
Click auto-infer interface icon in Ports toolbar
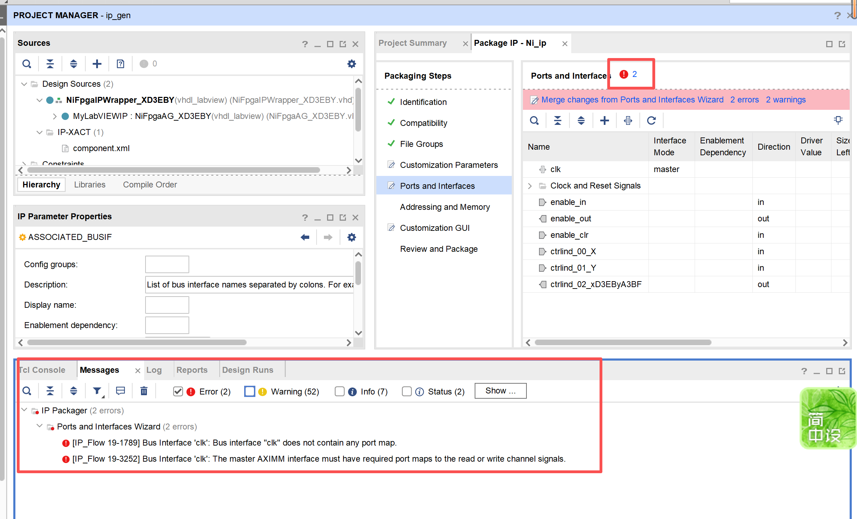pyautogui.click(x=628, y=121)
